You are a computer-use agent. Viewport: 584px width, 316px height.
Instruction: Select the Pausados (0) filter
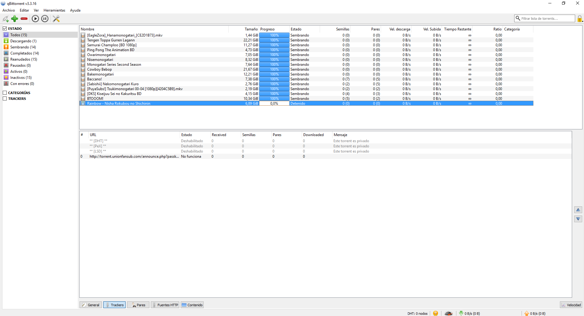click(x=40, y=65)
